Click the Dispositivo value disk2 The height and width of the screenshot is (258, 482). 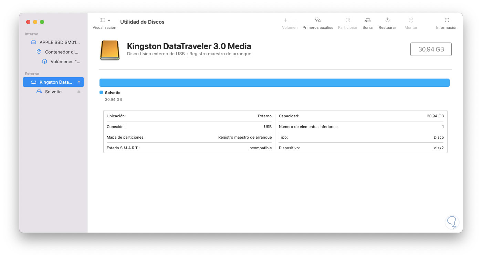tap(439, 148)
